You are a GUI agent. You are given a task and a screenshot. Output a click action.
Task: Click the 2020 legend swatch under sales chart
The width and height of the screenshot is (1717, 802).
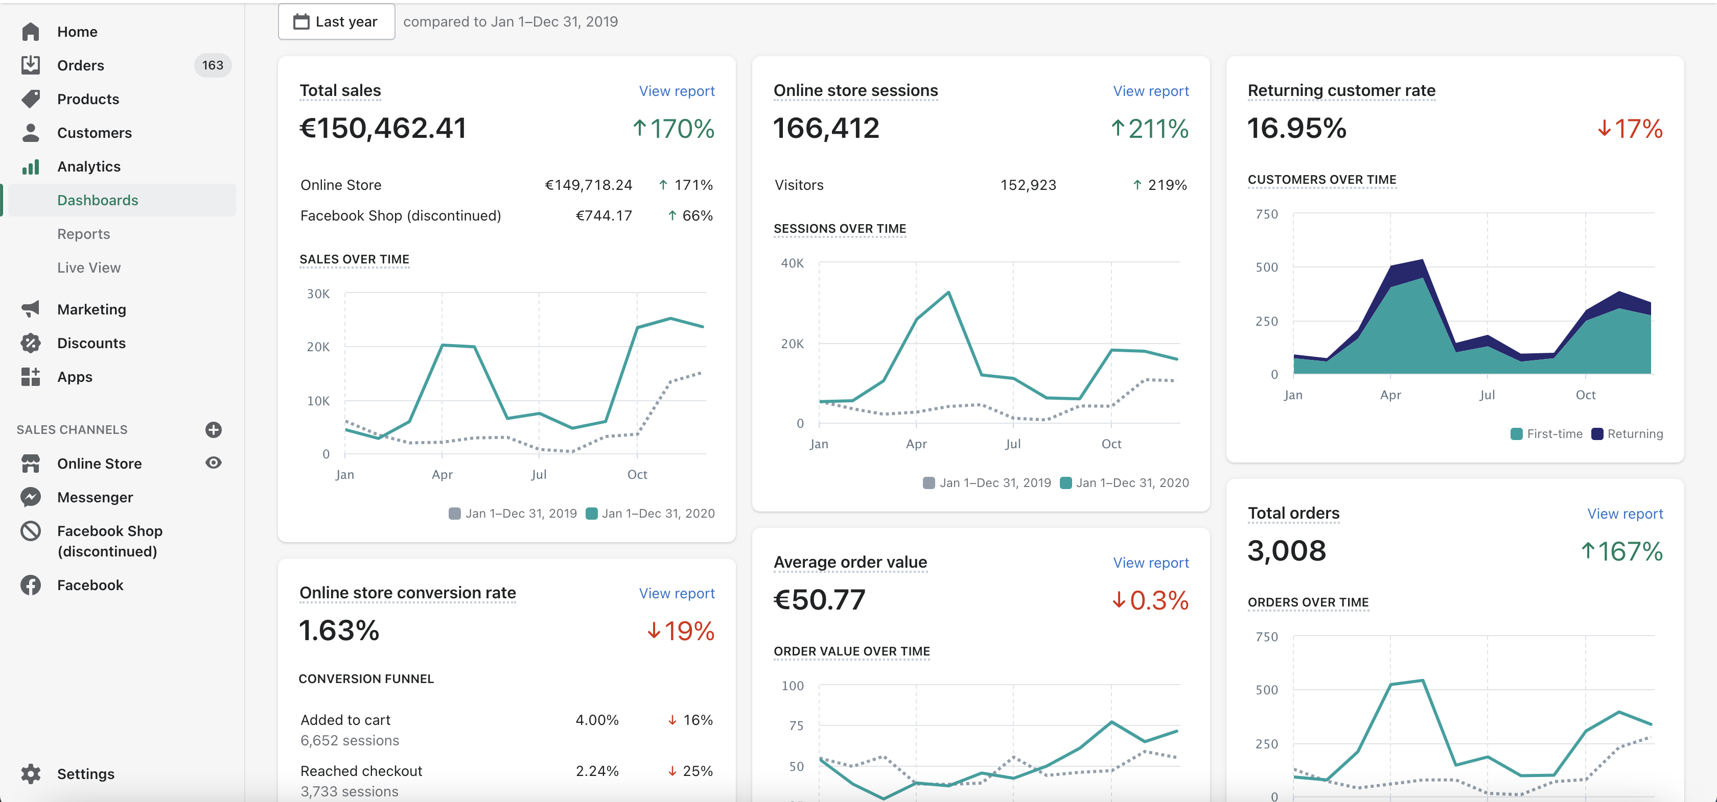(591, 514)
